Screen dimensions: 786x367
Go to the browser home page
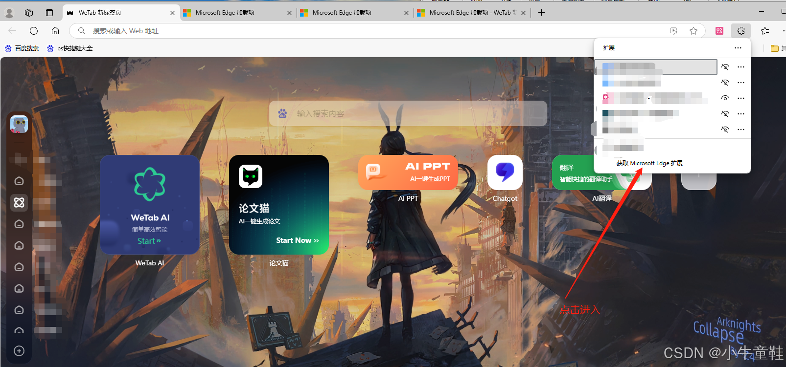point(55,31)
